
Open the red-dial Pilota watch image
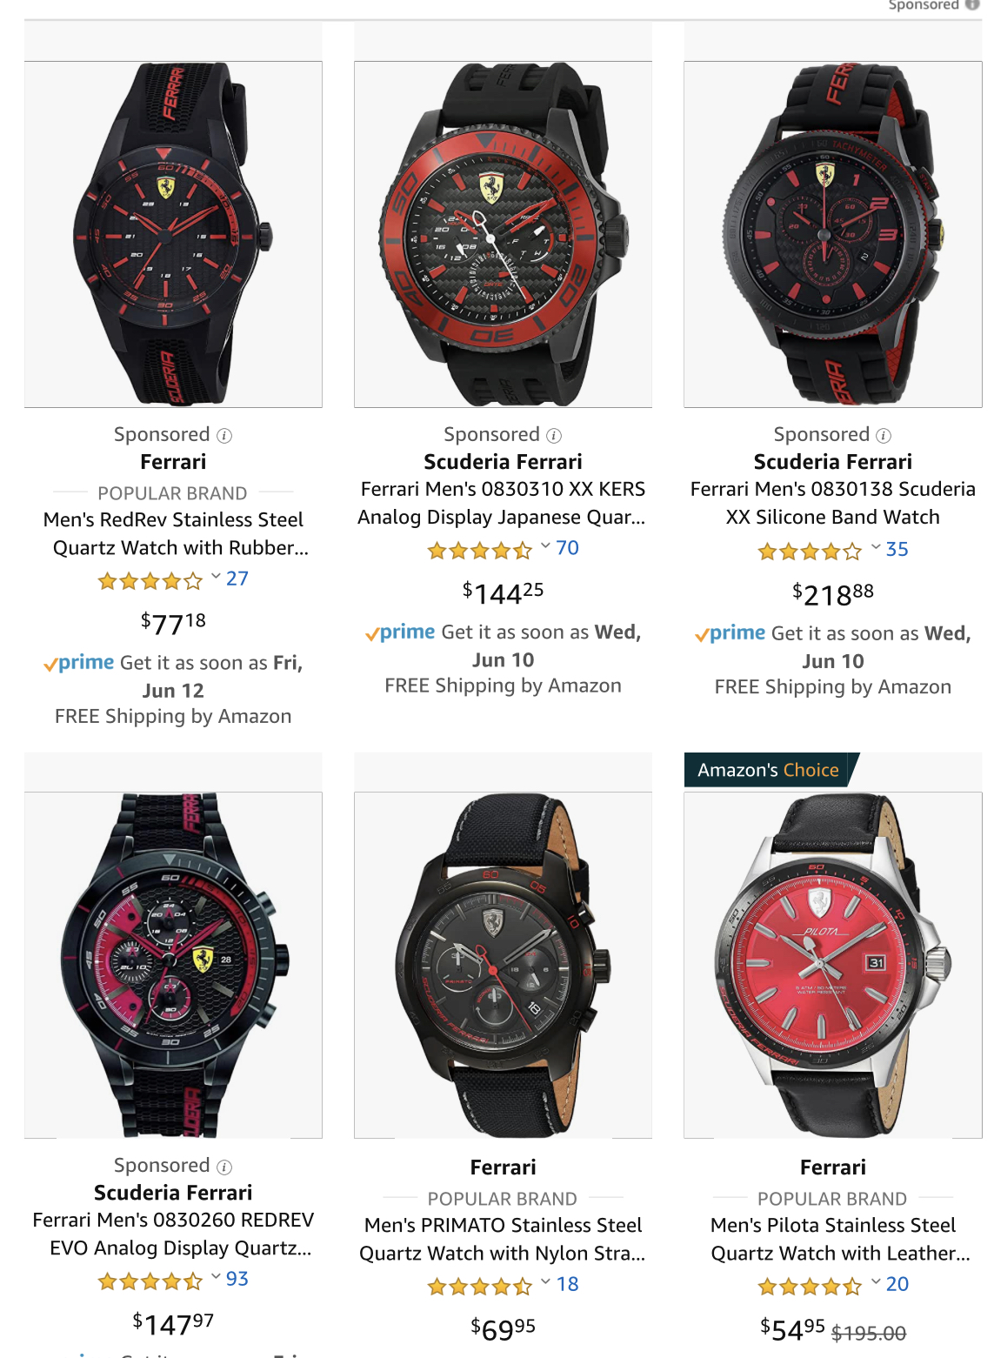tap(833, 965)
